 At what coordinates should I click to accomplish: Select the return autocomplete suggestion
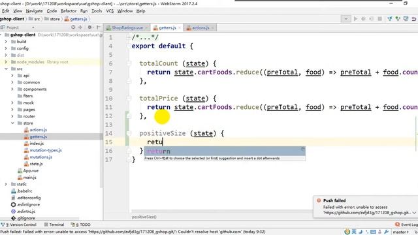(225, 151)
